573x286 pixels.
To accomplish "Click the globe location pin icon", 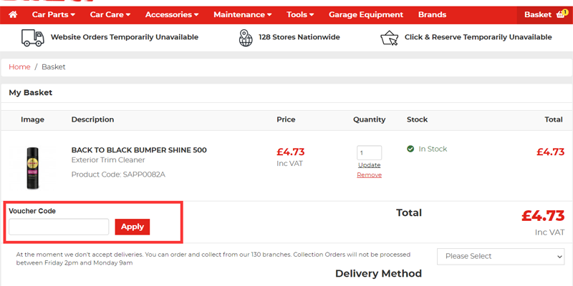I will pos(246,38).
